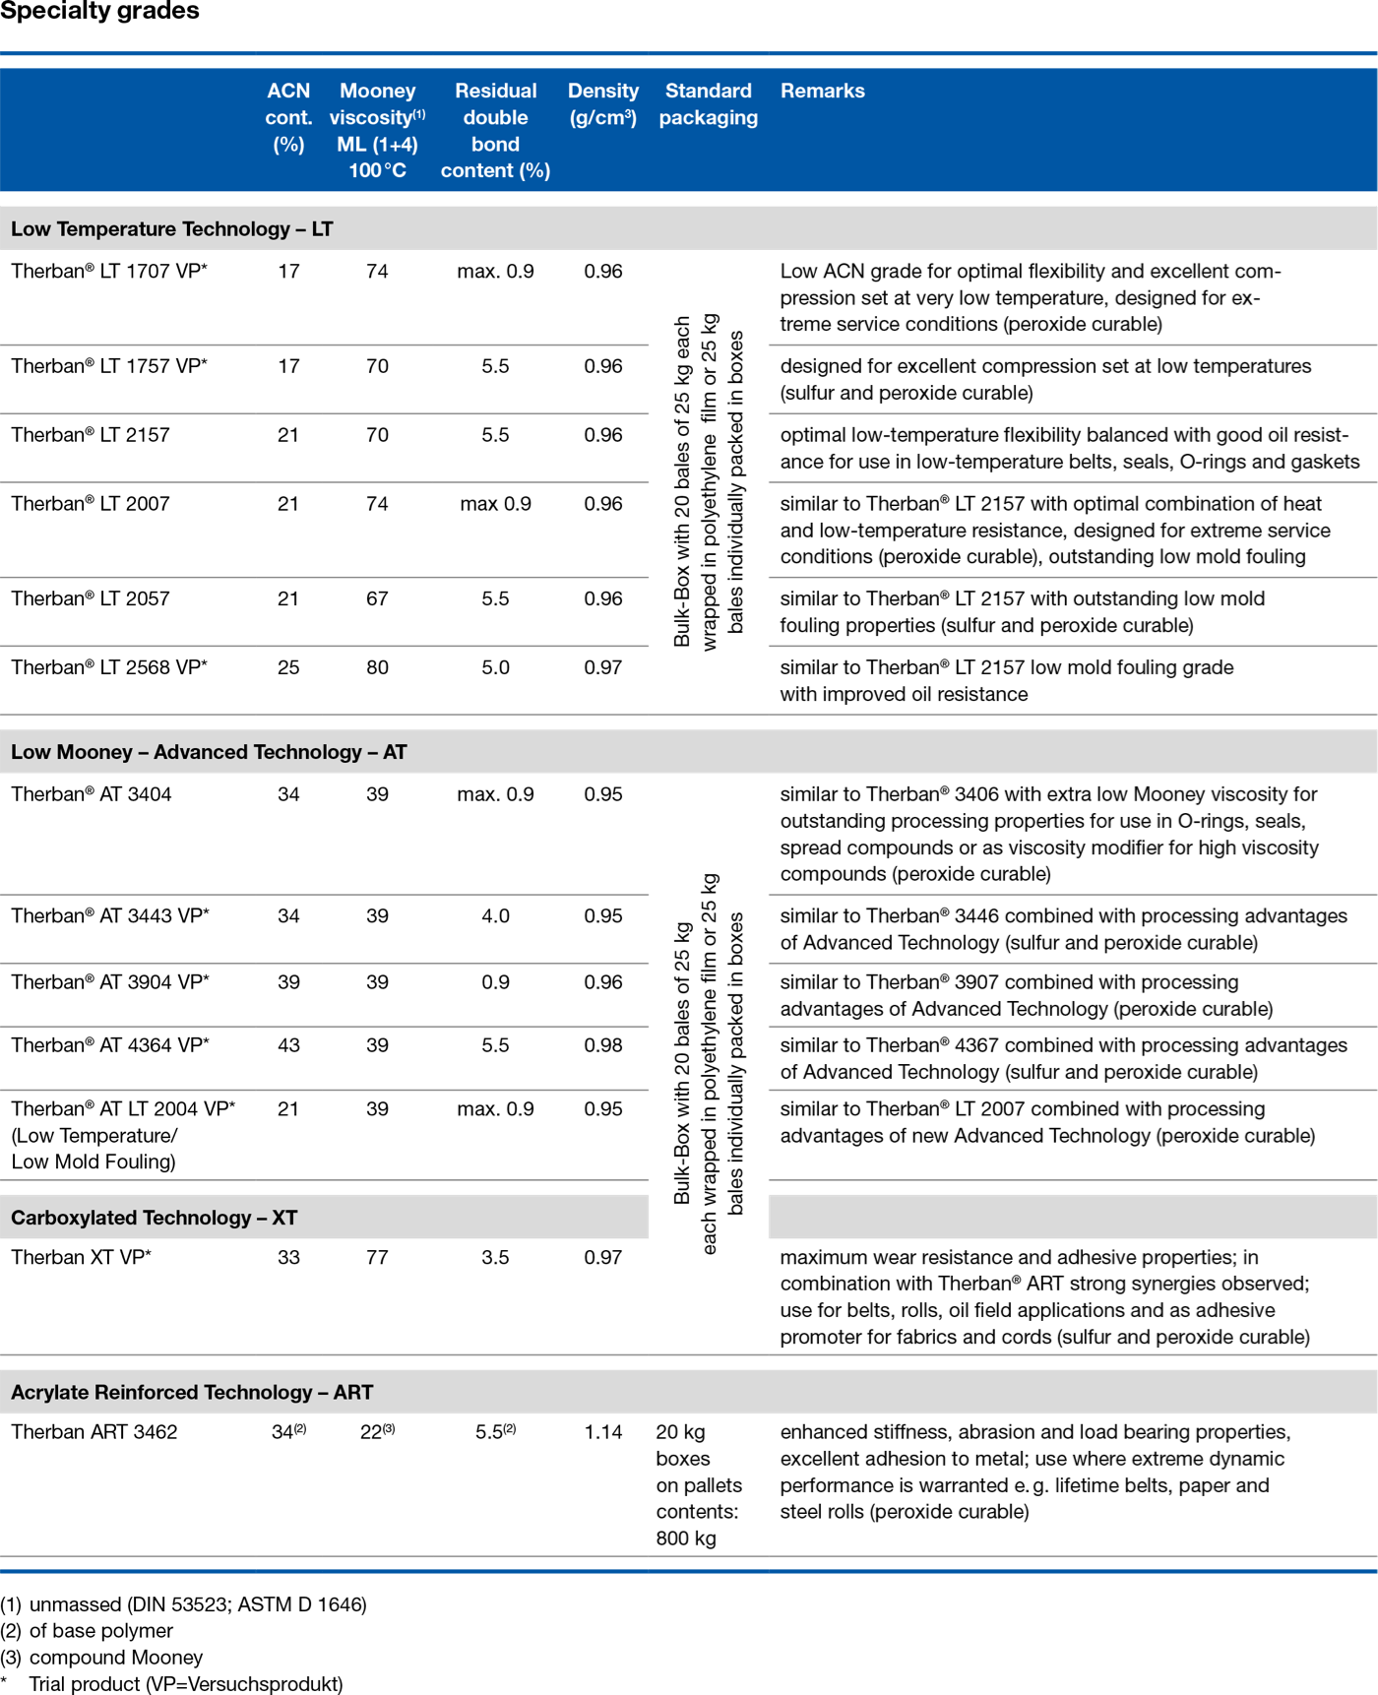Click residual value 4.0 for AT 3443
This screenshot has height=1695, width=1378.
[x=495, y=916]
